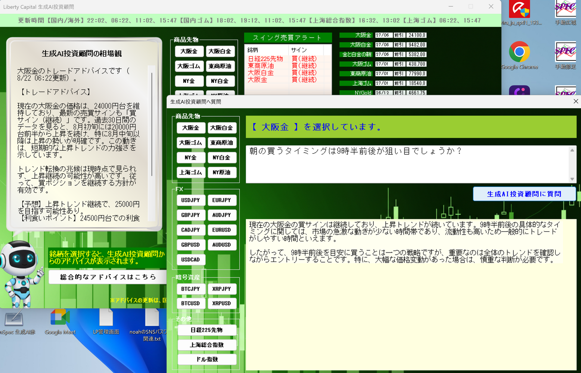Open Spec 生成AI赤 desktop shortcut
The width and height of the screenshot is (581, 373).
pyautogui.click(x=15, y=322)
